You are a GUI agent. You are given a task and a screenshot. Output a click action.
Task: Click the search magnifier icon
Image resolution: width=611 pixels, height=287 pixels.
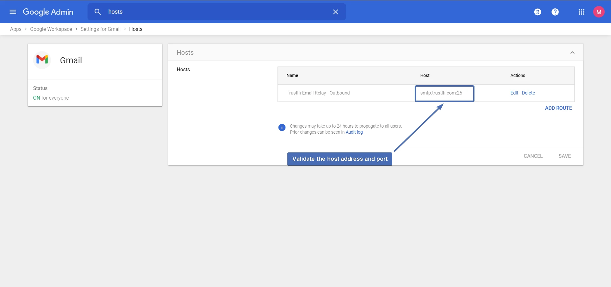coord(97,12)
